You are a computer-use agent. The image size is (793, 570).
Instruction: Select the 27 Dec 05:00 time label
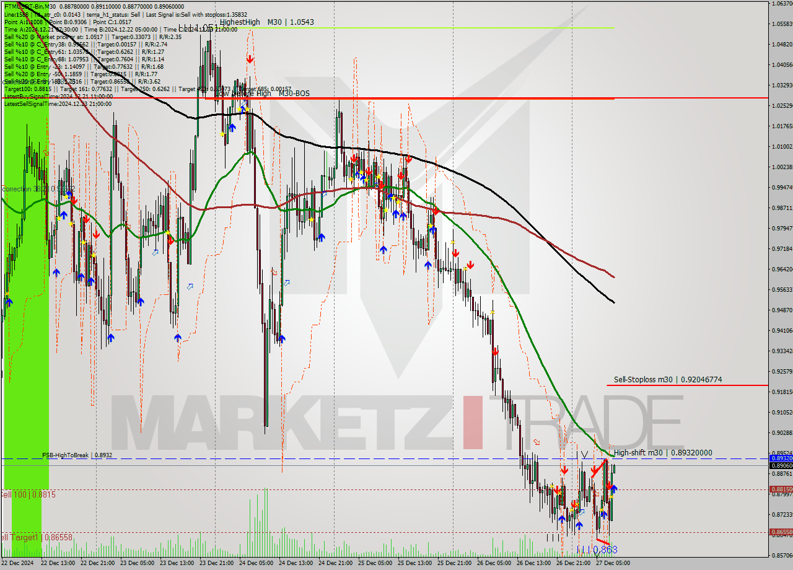[613, 563]
